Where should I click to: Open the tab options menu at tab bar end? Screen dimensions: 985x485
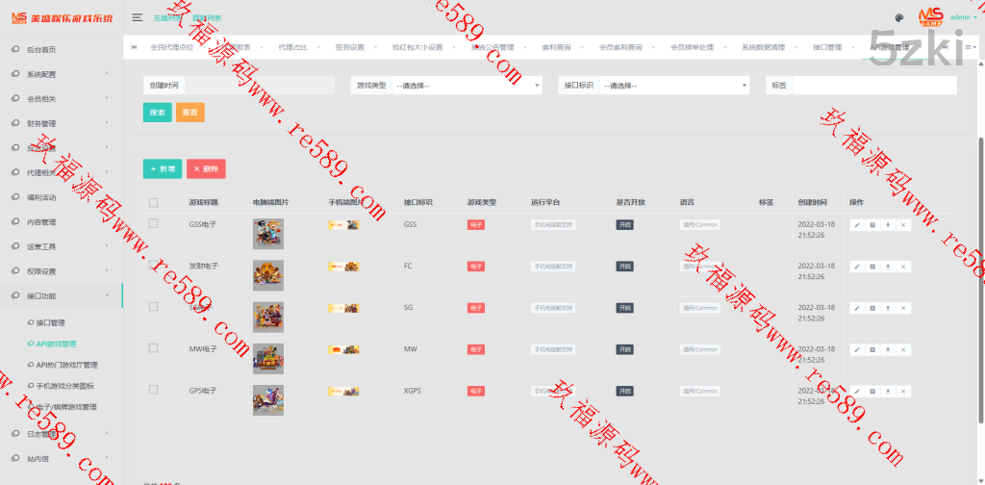[x=971, y=47]
